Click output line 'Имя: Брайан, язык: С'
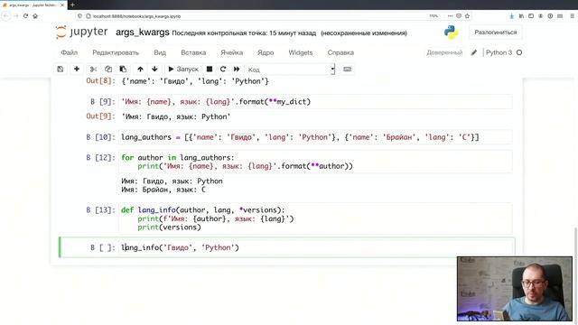This screenshot has height=325, width=578. point(163,190)
